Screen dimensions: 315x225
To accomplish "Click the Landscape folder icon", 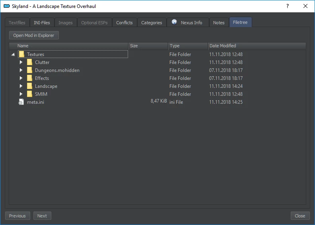I will 29,86.
